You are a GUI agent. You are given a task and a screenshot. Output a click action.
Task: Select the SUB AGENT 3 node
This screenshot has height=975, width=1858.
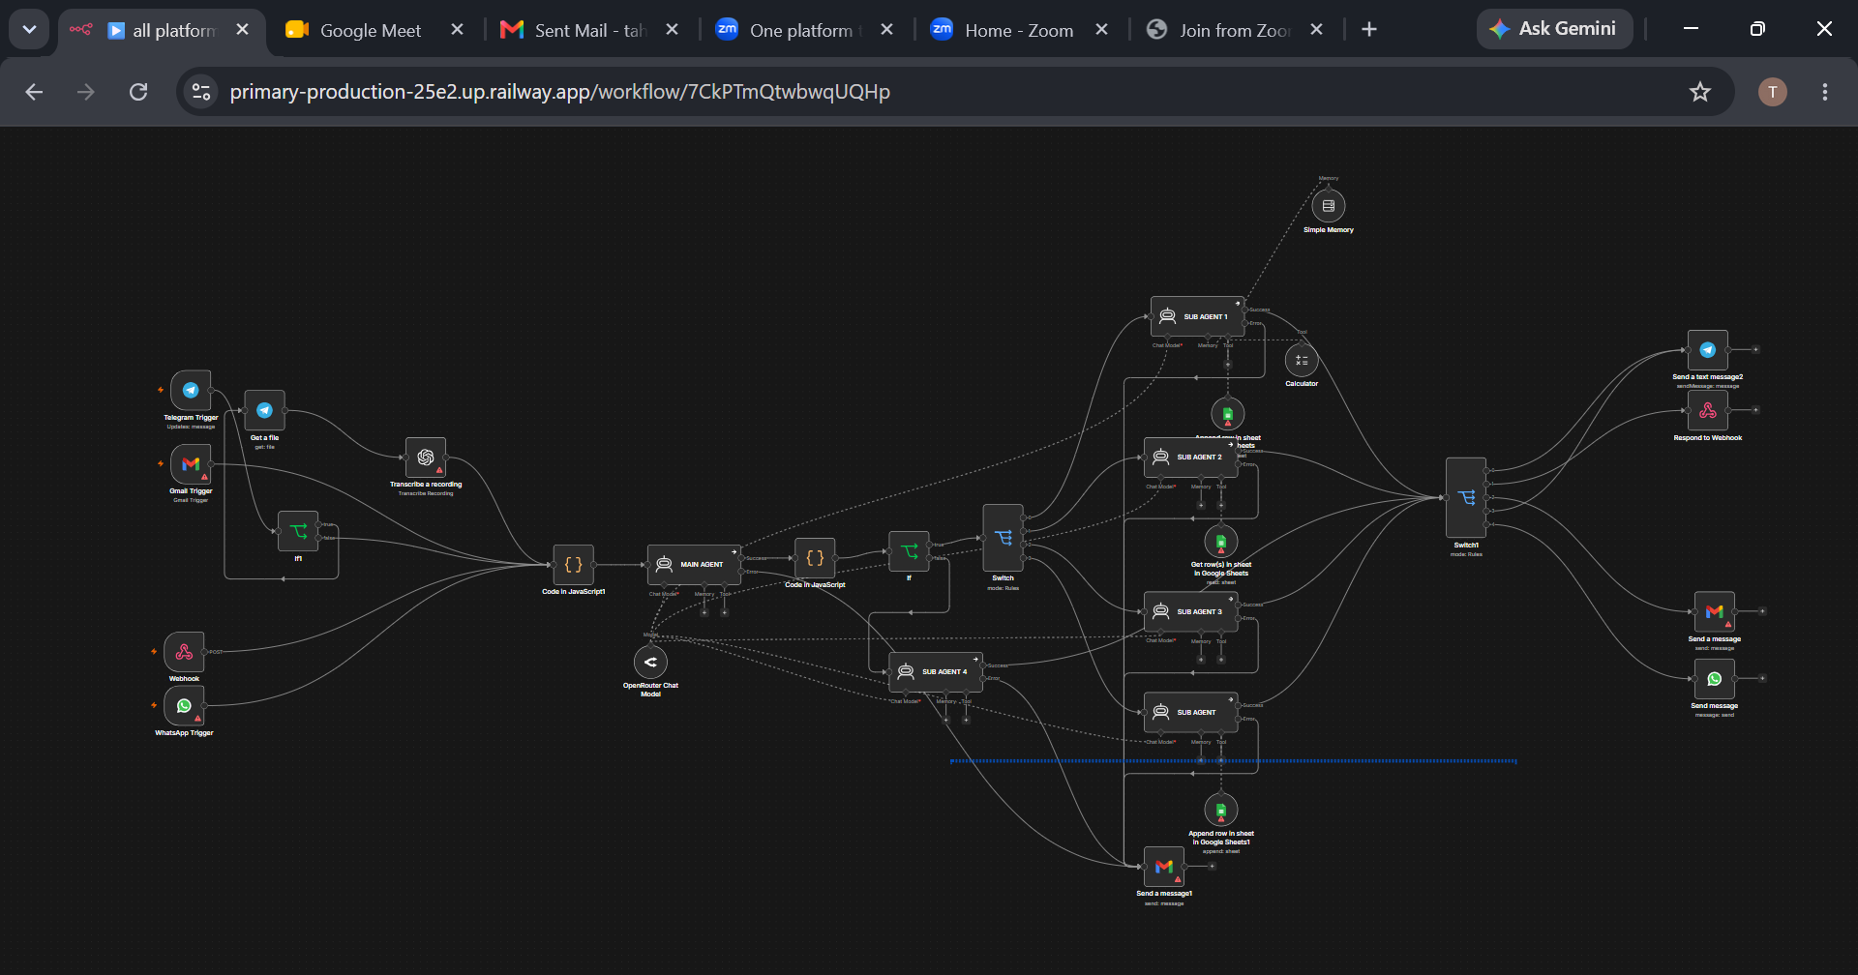click(1190, 612)
